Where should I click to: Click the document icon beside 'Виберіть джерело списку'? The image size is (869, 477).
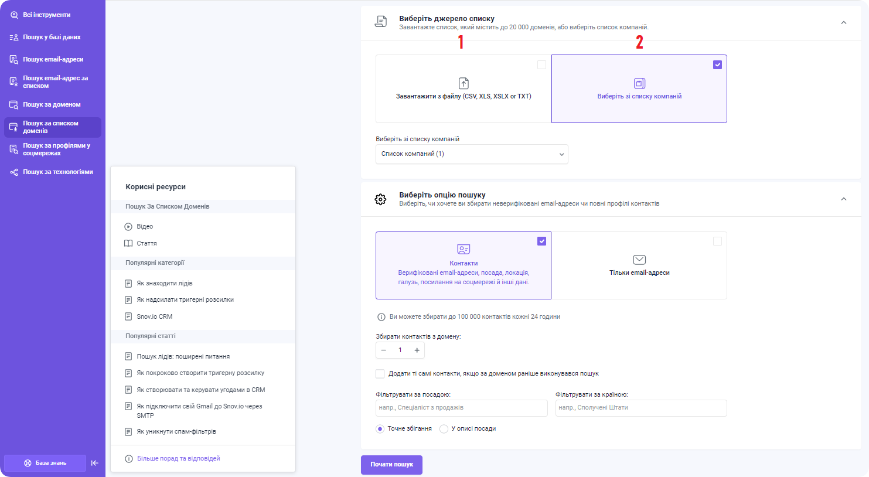tap(381, 22)
